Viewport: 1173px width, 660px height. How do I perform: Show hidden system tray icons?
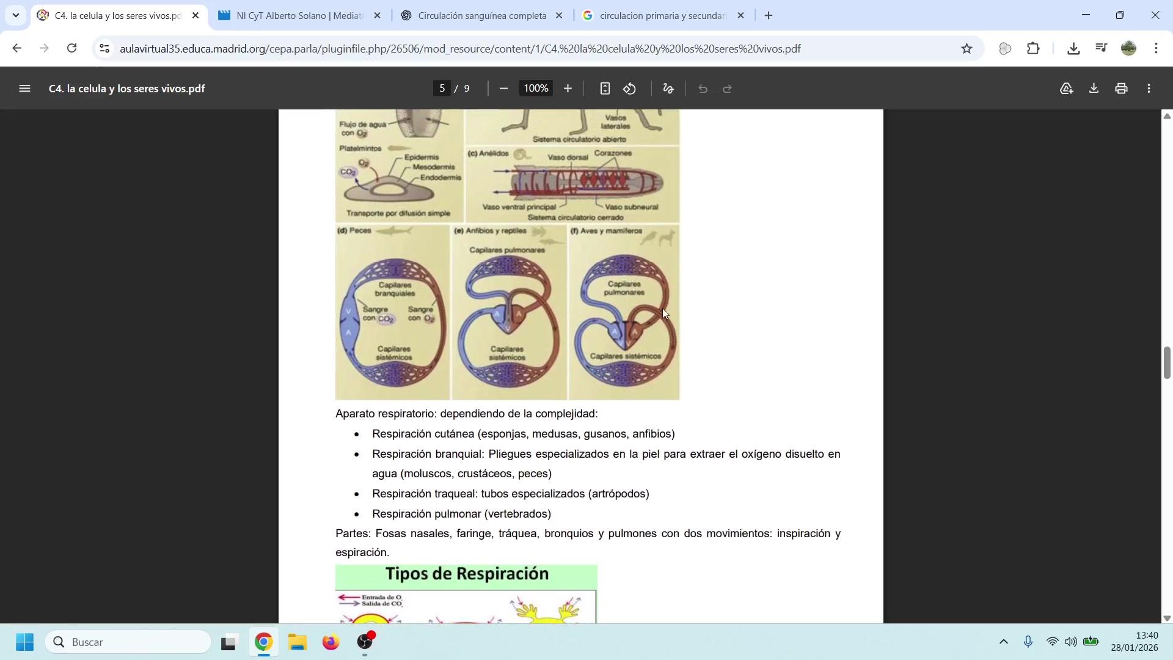pyautogui.click(x=1003, y=642)
